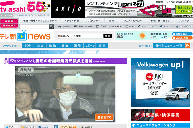The width and height of the screenshot is (193, 128).
Task: Open the 日付別ニュース一覧 button
Action: [x=169, y=46]
